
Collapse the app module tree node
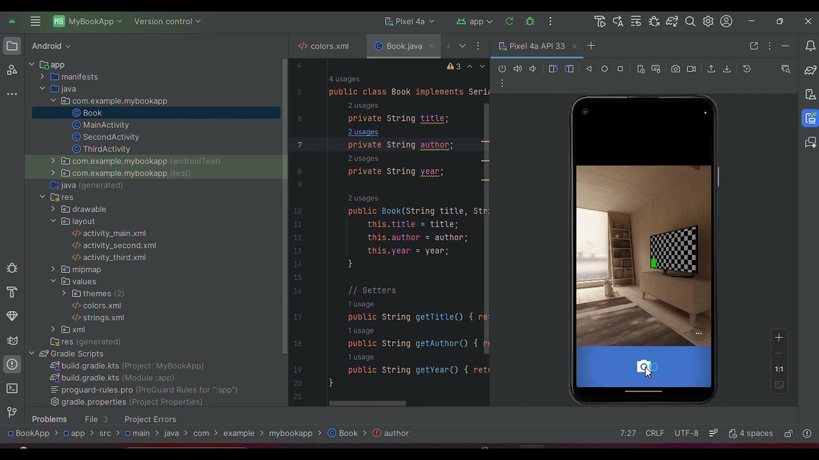31,65
